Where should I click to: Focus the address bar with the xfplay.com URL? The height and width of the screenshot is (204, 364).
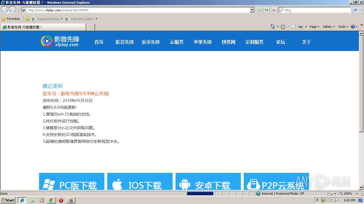click(x=136, y=10)
